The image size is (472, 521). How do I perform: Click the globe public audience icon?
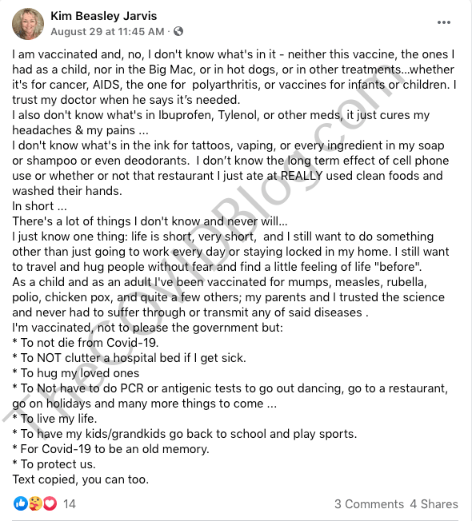[x=178, y=31]
